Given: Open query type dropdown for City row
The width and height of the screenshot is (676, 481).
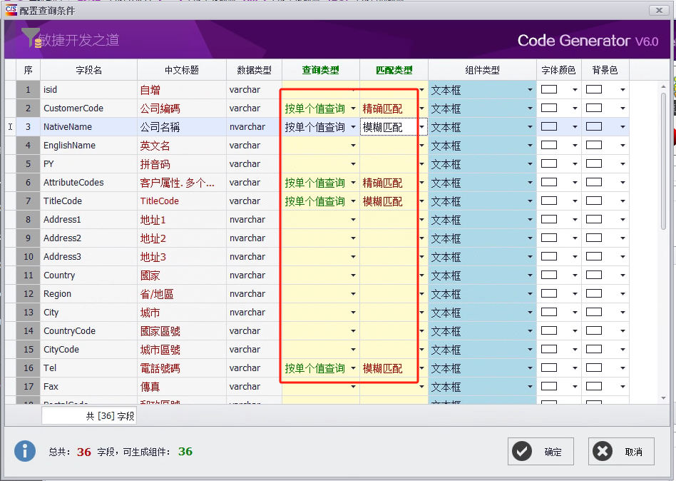Looking at the screenshot, I should tap(353, 313).
